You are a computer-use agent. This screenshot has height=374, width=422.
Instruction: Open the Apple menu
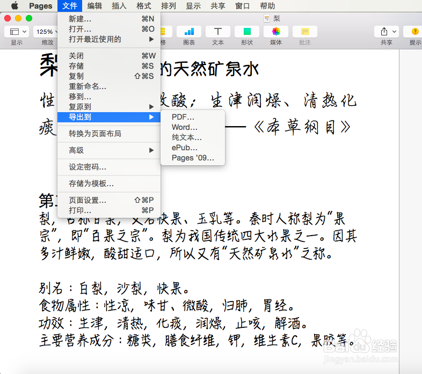[15, 6]
